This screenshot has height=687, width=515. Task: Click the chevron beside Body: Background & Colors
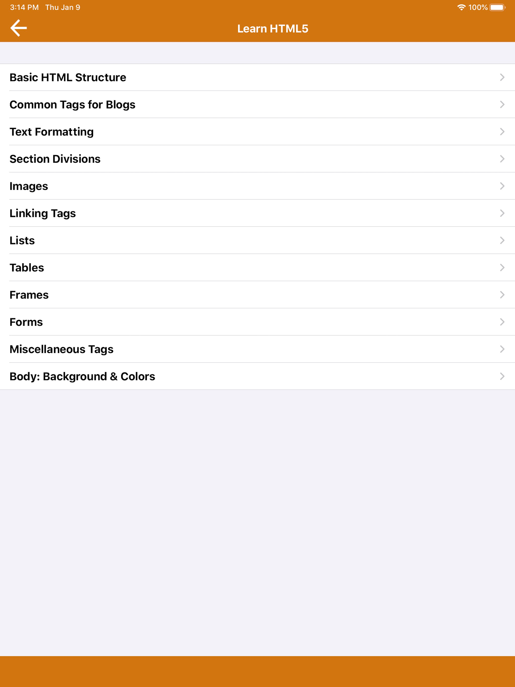502,376
